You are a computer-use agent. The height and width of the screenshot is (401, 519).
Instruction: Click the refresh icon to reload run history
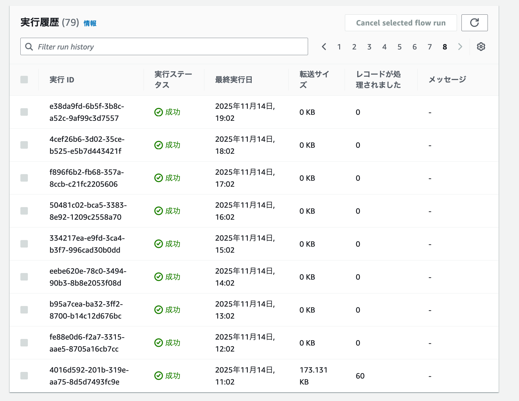click(475, 22)
